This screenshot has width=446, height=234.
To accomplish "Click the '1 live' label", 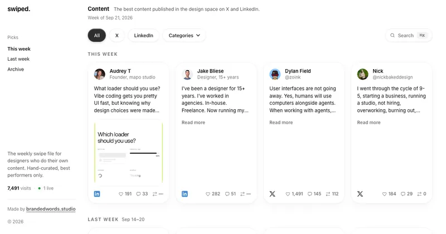I will point(49,188).
